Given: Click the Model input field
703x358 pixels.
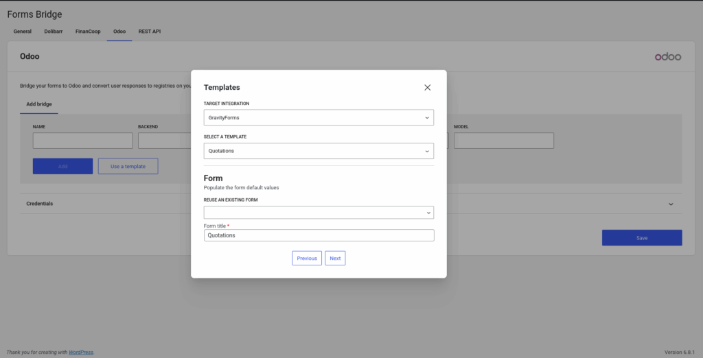Looking at the screenshot, I should [504, 141].
